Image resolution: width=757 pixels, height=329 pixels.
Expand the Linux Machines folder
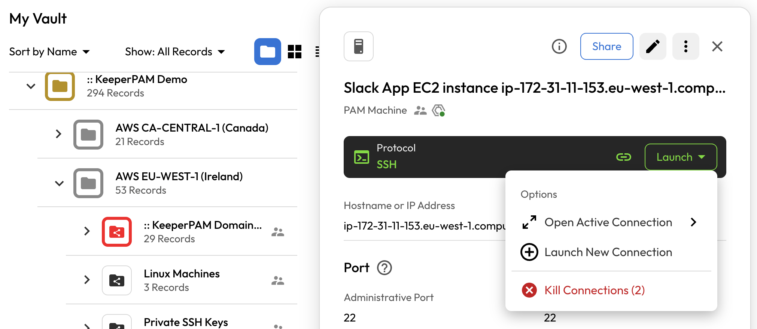(87, 280)
